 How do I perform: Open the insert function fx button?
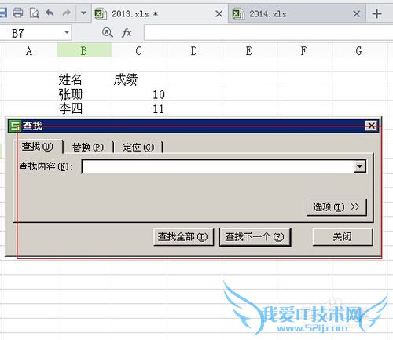127,33
